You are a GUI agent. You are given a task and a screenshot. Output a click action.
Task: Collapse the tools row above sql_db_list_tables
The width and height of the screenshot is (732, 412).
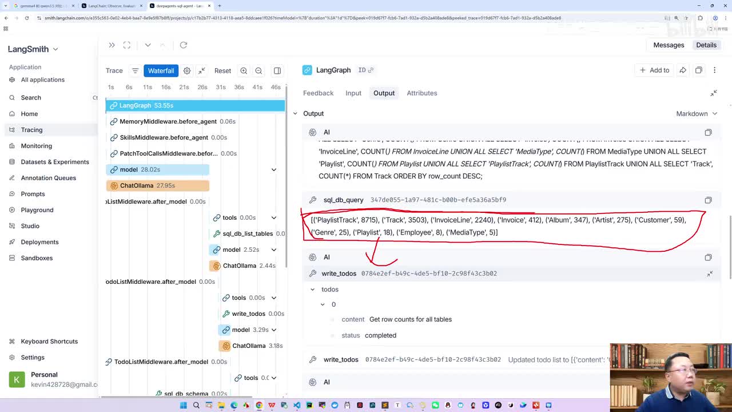pyautogui.click(x=273, y=218)
